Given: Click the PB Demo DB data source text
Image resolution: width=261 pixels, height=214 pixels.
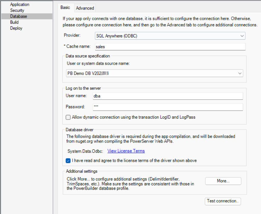Looking at the screenshot, I should click(87, 73).
